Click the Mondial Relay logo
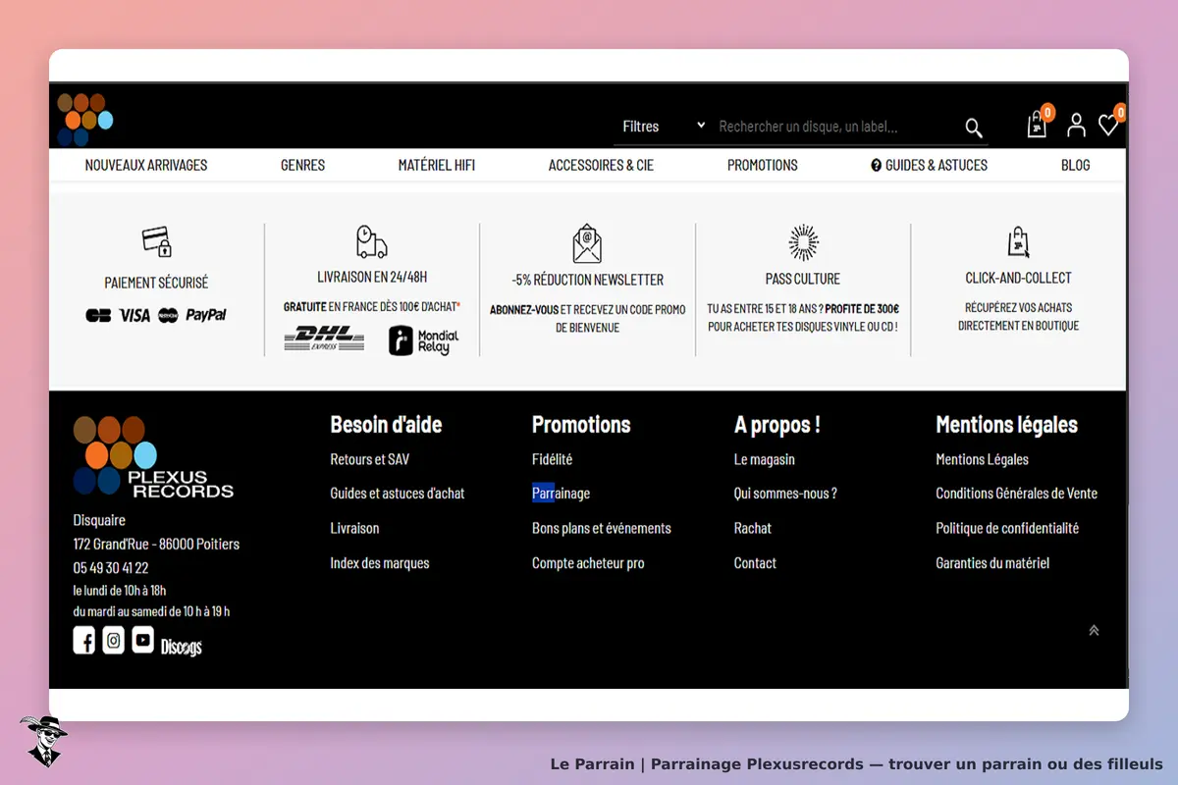Image resolution: width=1178 pixels, height=785 pixels. tap(424, 340)
